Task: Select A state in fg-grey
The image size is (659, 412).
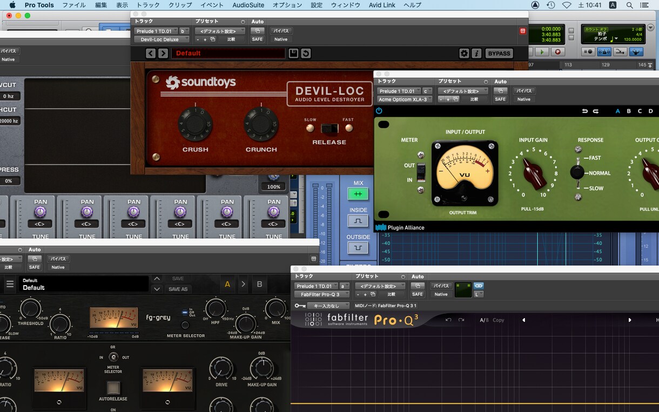Action: [227, 284]
